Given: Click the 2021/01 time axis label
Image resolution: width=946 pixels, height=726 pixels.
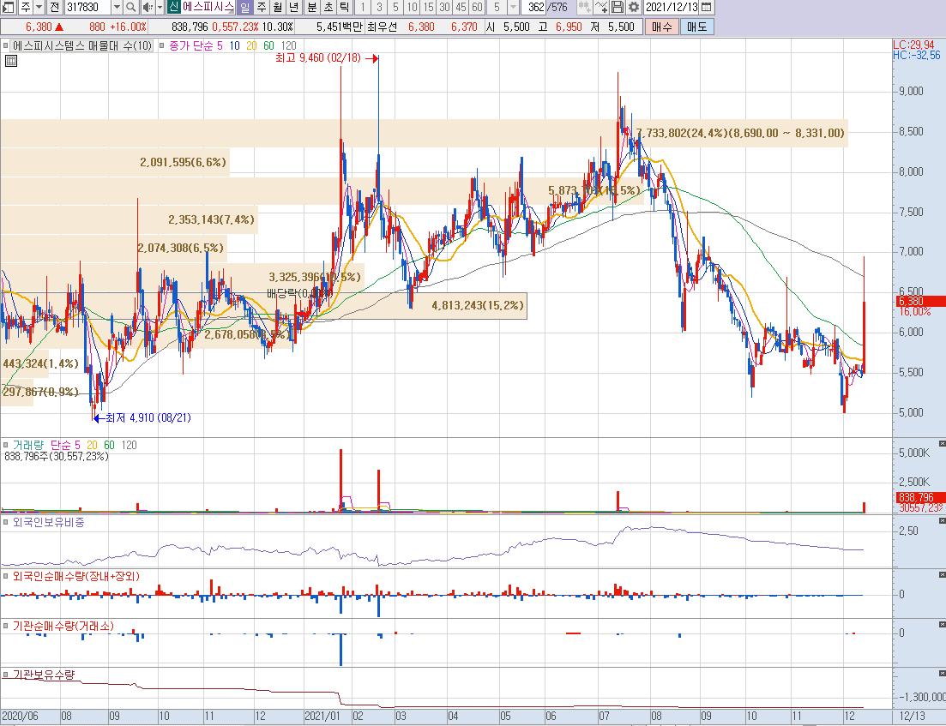Looking at the screenshot, I should tap(322, 717).
